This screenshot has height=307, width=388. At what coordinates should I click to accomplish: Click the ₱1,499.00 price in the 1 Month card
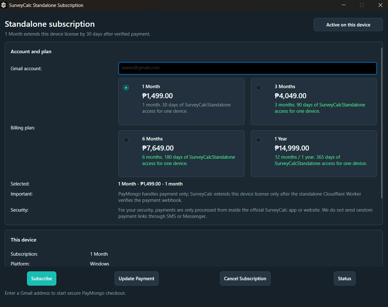coord(157,96)
